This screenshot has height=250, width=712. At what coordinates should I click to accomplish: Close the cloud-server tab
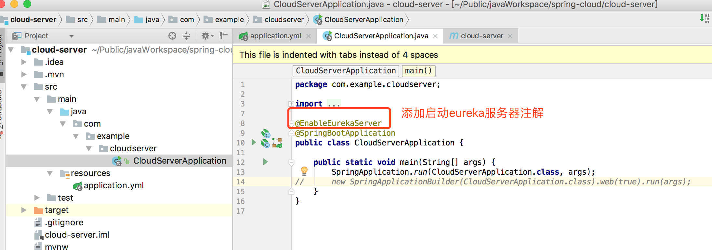510,36
